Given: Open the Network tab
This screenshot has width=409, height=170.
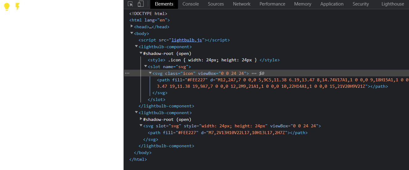Looking at the screenshot, I should pyautogui.click(x=241, y=4).
